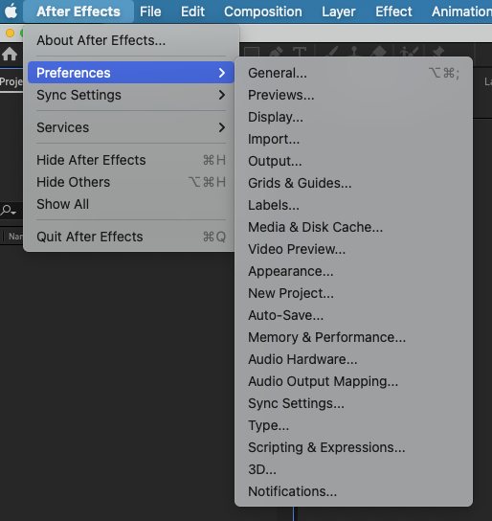Viewport: 492px width, 521px height.
Task: Open General… preferences
Action: click(x=353, y=73)
